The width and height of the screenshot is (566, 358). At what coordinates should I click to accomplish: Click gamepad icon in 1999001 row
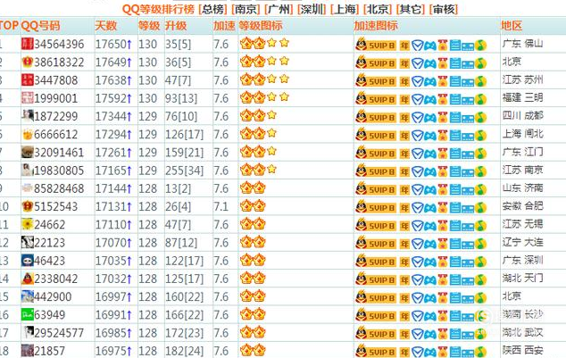coord(430,100)
